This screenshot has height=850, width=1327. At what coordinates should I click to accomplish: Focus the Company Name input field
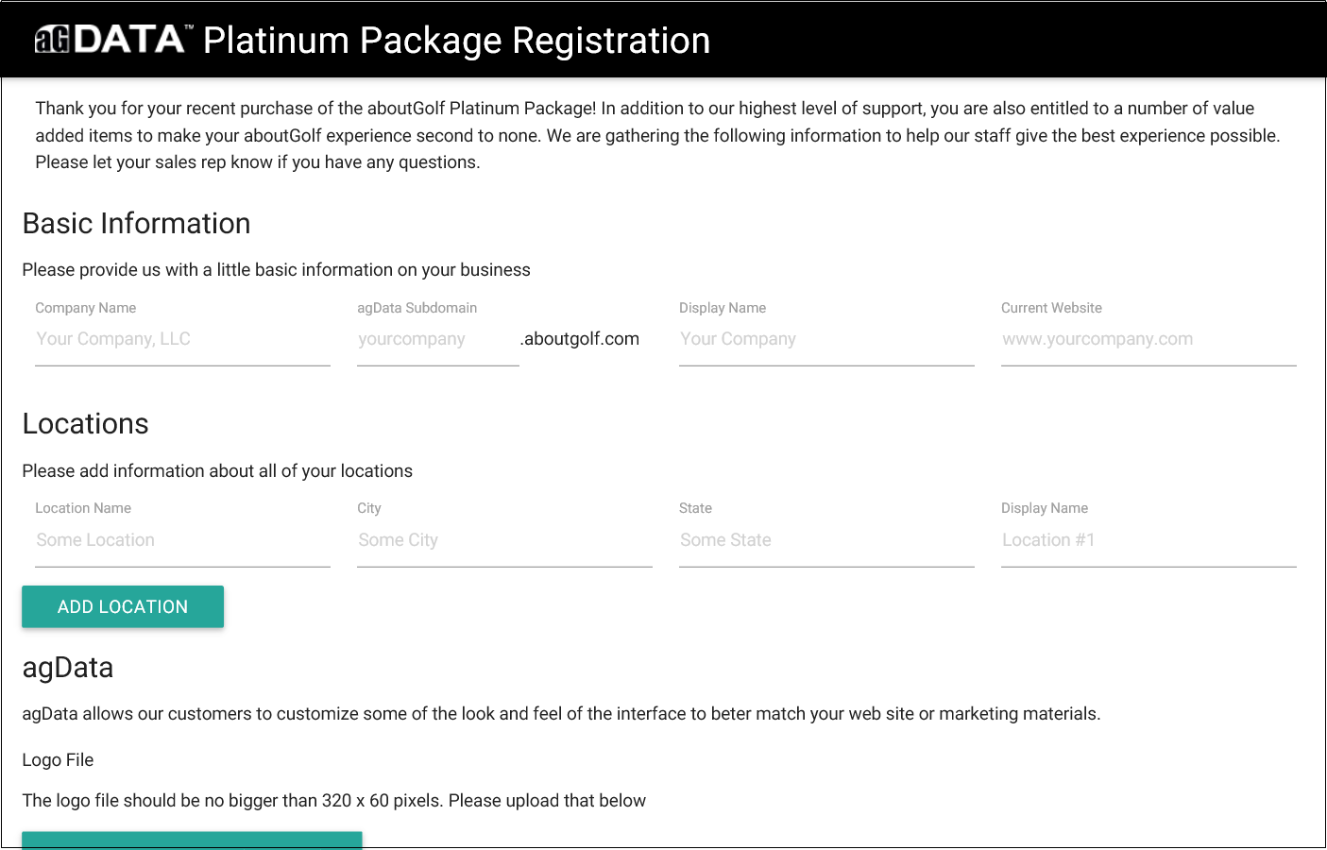(x=182, y=340)
